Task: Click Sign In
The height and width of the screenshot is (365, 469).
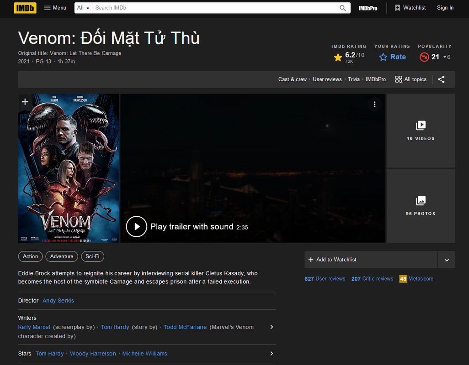Action: click(x=445, y=8)
